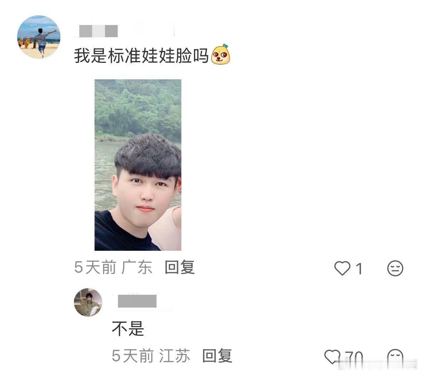Open the beach-photo commenter avatar

39,37
